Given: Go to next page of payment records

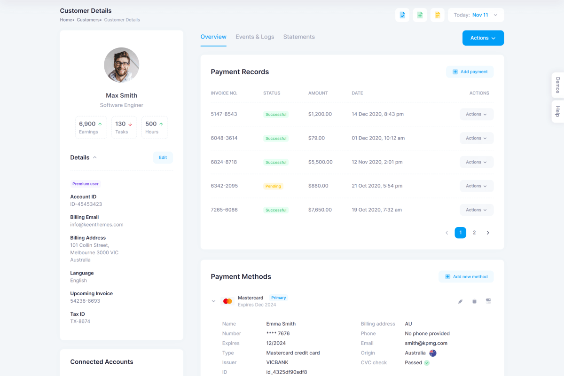Looking at the screenshot, I should (488, 233).
